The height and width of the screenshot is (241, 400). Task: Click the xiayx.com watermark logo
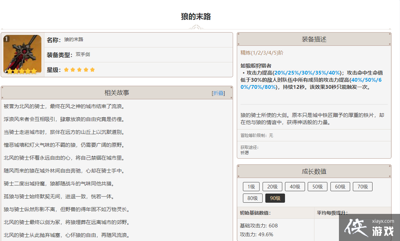pyautogui.click(x=369, y=227)
